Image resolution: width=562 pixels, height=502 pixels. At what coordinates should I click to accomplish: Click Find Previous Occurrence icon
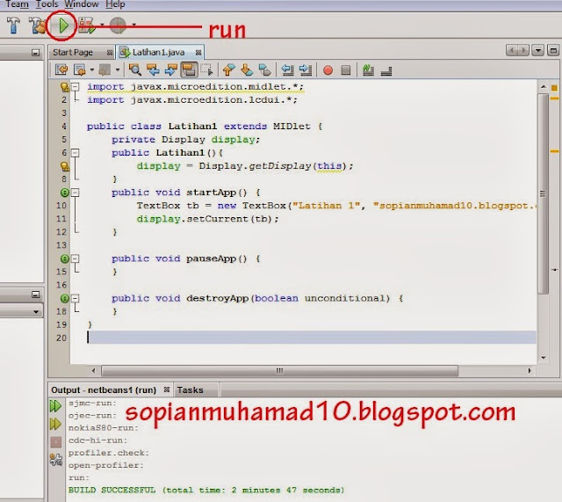coord(153,69)
